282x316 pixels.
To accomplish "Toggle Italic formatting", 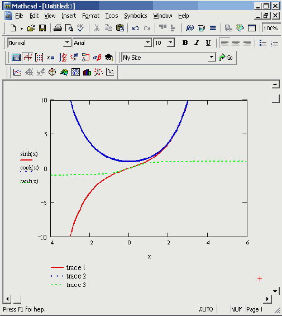I will click(197, 43).
